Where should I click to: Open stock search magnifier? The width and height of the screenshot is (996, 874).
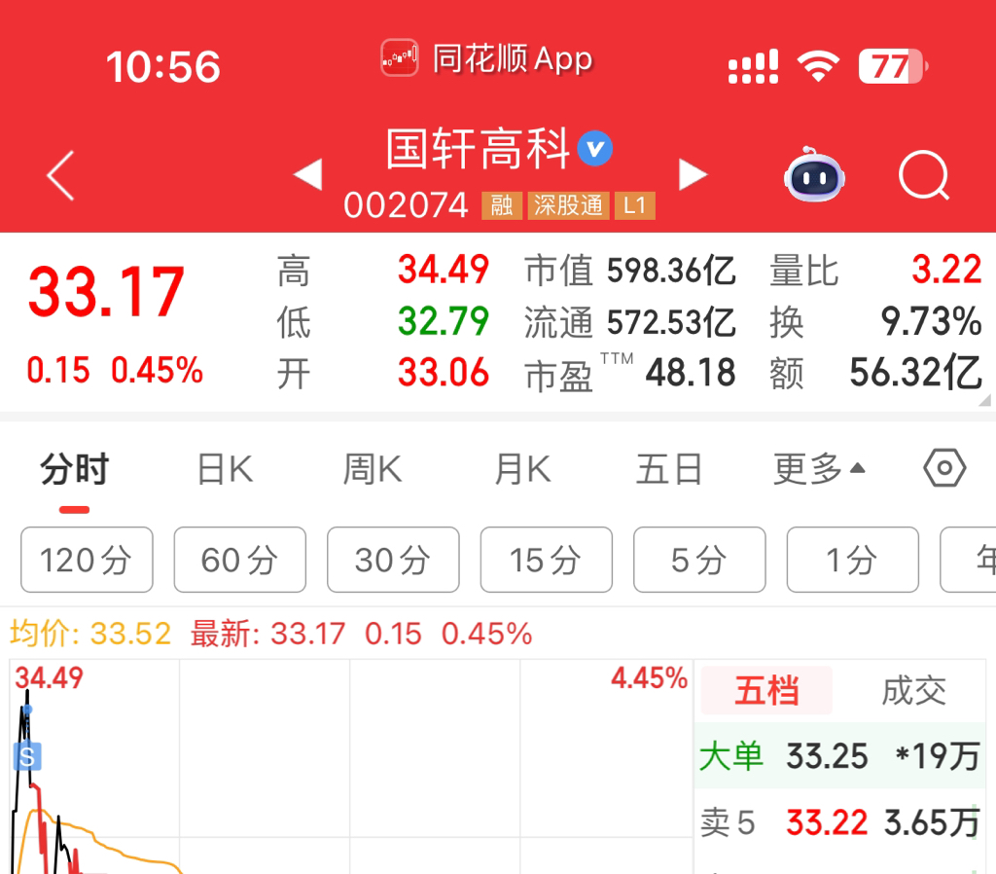pos(924,175)
